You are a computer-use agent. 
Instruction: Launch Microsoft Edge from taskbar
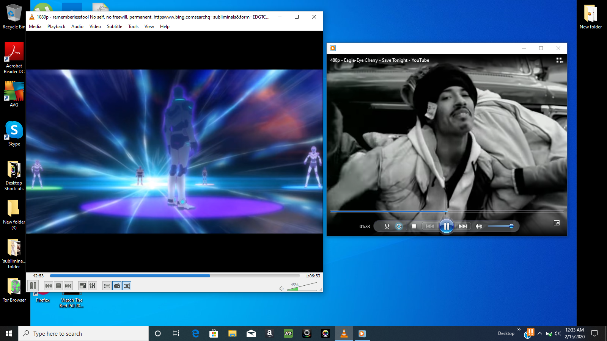click(x=195, y=333)
